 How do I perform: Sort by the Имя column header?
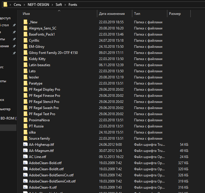tap(26, 14)
